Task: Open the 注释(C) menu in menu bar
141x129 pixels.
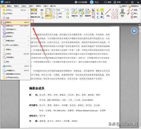Action: (31, 6)
